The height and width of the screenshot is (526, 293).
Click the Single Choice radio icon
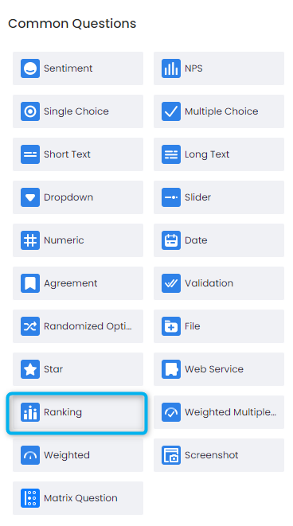pyautogui.click(x=30, y=111)
